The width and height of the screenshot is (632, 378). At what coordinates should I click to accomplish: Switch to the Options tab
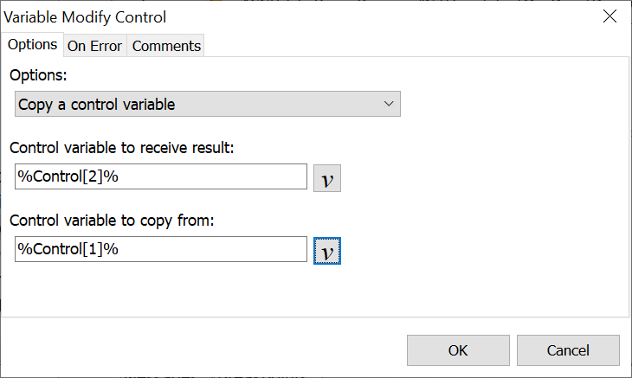32,45
